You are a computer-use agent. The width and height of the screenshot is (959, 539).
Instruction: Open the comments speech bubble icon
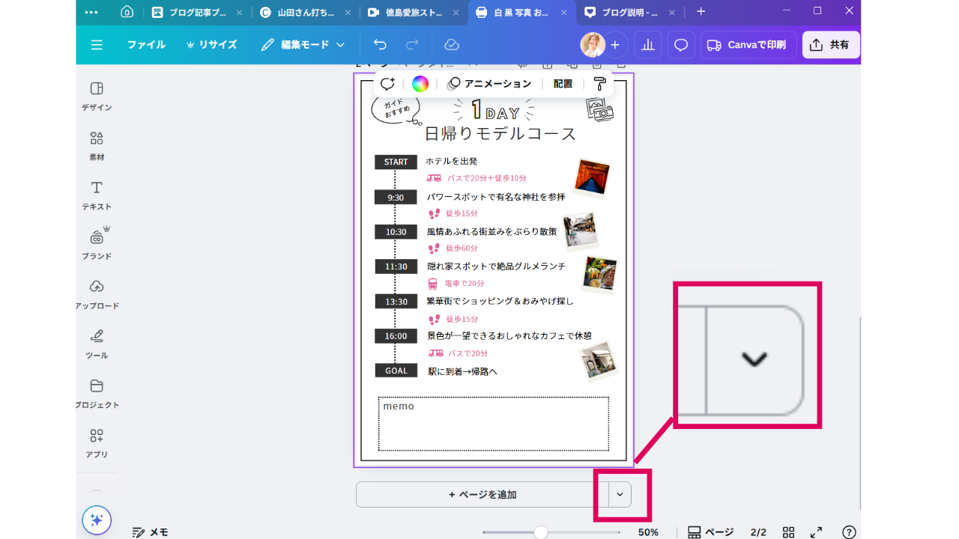tap(680, 45)
